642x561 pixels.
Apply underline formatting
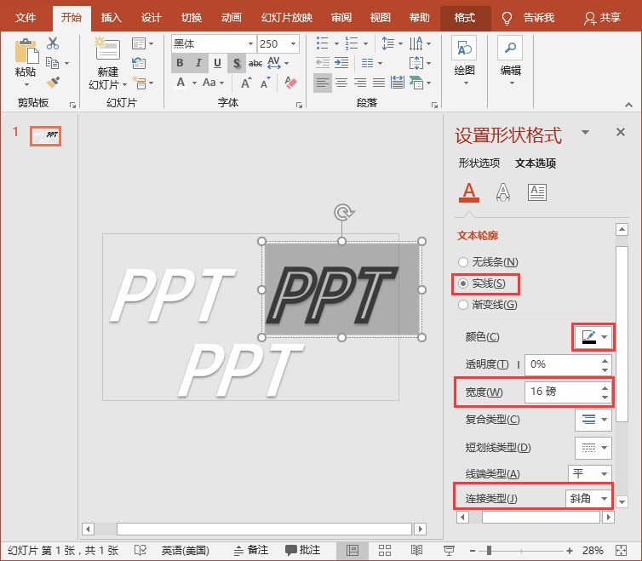[x=217, y=63]
